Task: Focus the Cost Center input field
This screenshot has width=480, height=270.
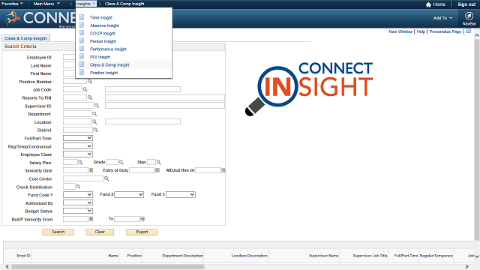Action: [x=83, y=178]
